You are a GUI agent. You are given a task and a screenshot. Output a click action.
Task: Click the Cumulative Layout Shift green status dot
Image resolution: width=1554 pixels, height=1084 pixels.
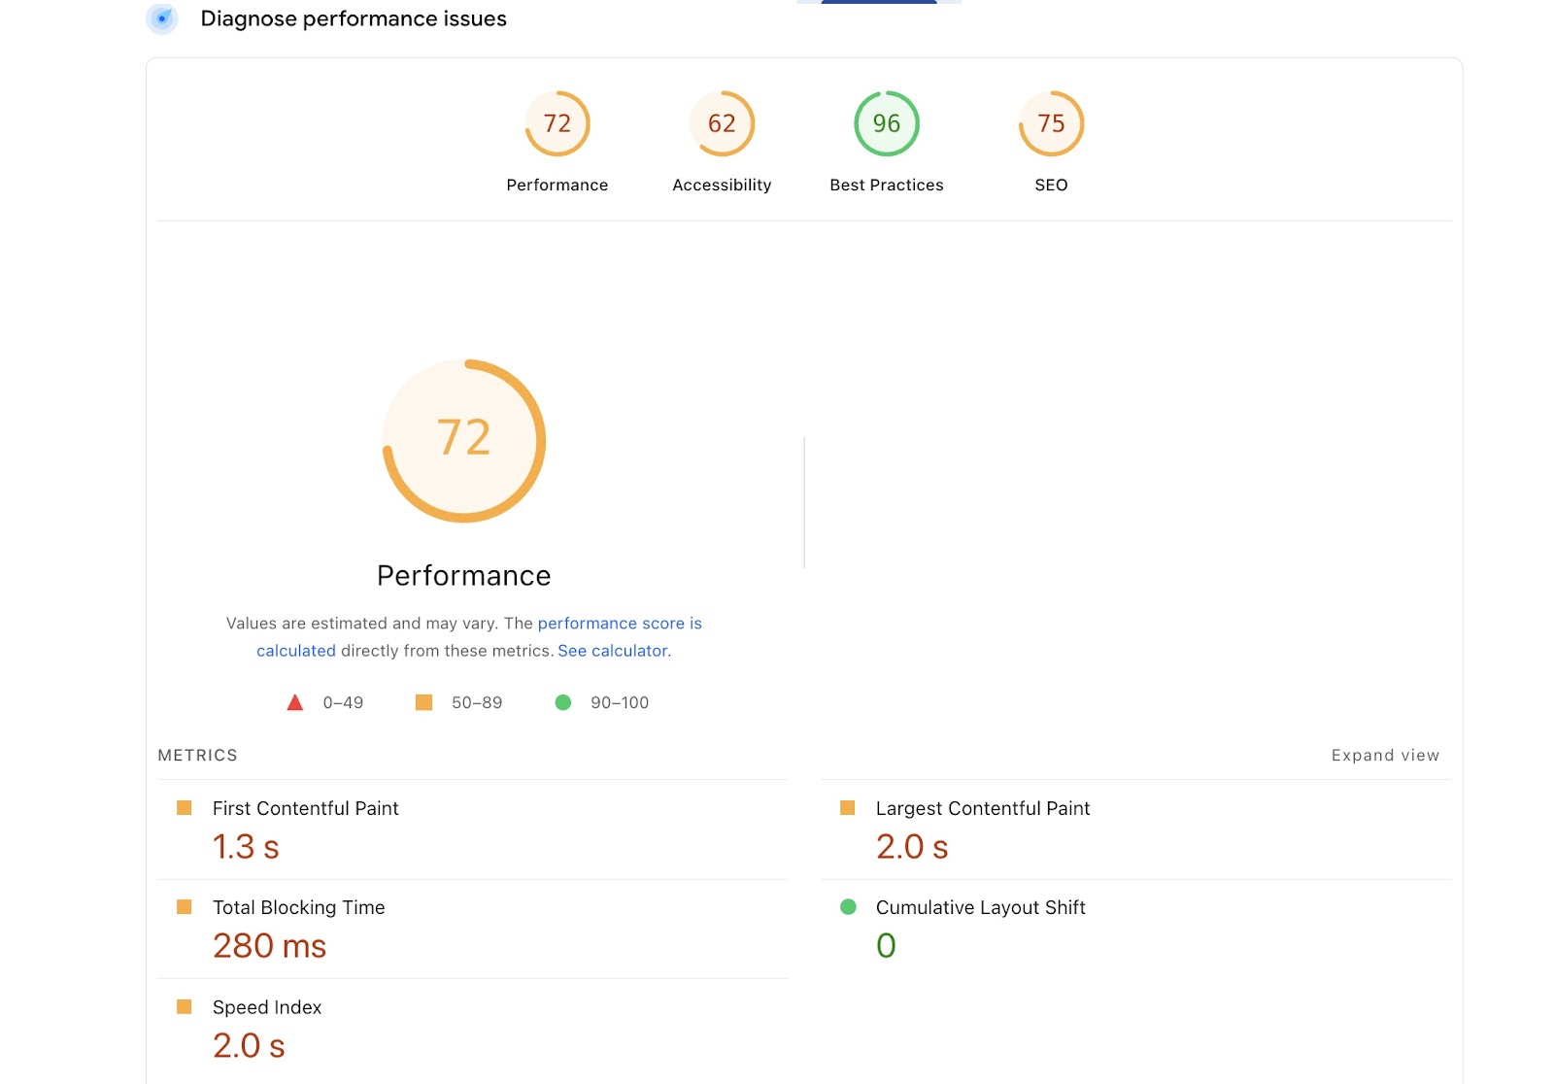[848, 906]
